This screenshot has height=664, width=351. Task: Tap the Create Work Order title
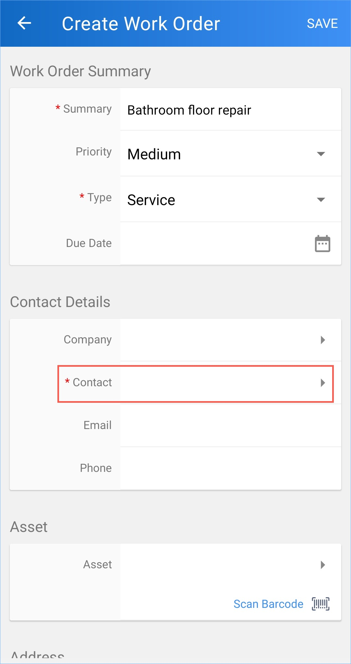pyautogui.click(x=141, y=24)
